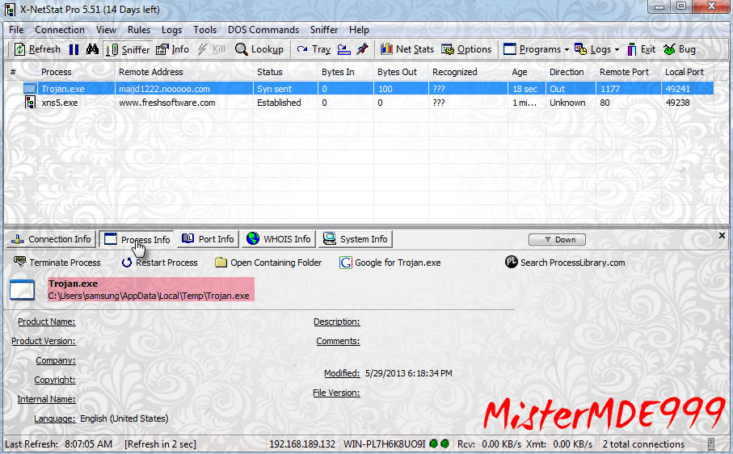Switch to the Port Info tab
Image resolution: width=733 pixels, height=454 pixels.
(209, 239)
